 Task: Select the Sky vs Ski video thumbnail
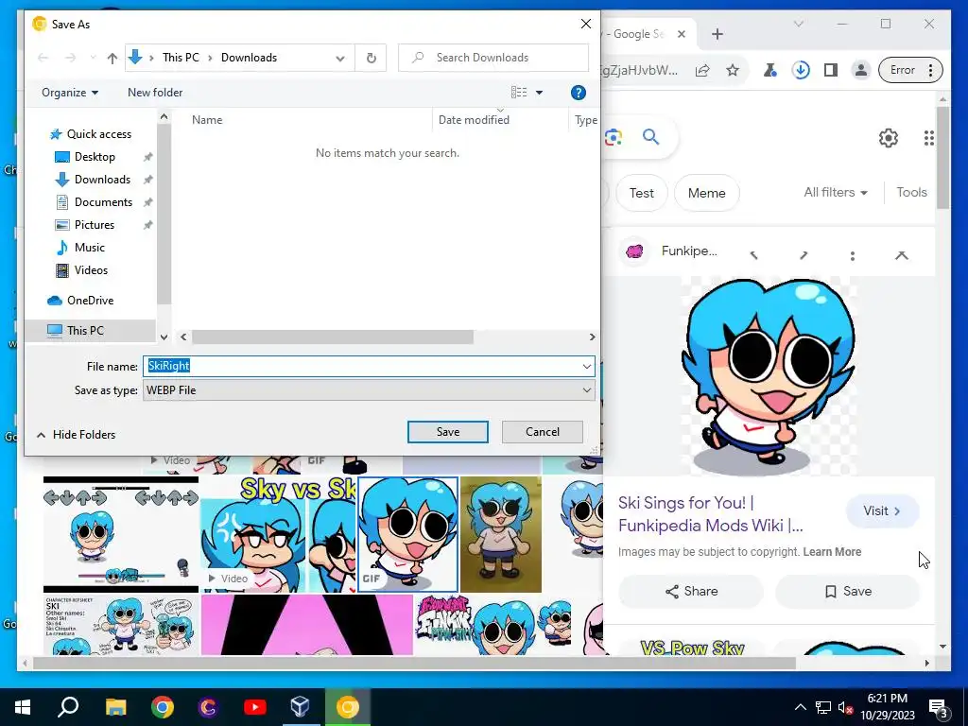pyautogui.click(x=279, y=534)
